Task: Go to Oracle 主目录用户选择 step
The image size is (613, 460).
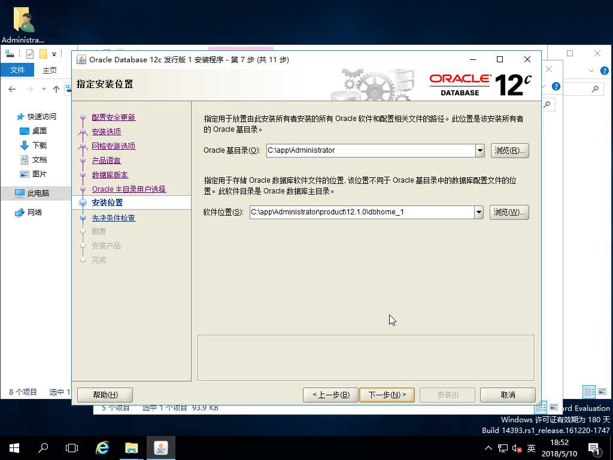Action: pos(129,189)
